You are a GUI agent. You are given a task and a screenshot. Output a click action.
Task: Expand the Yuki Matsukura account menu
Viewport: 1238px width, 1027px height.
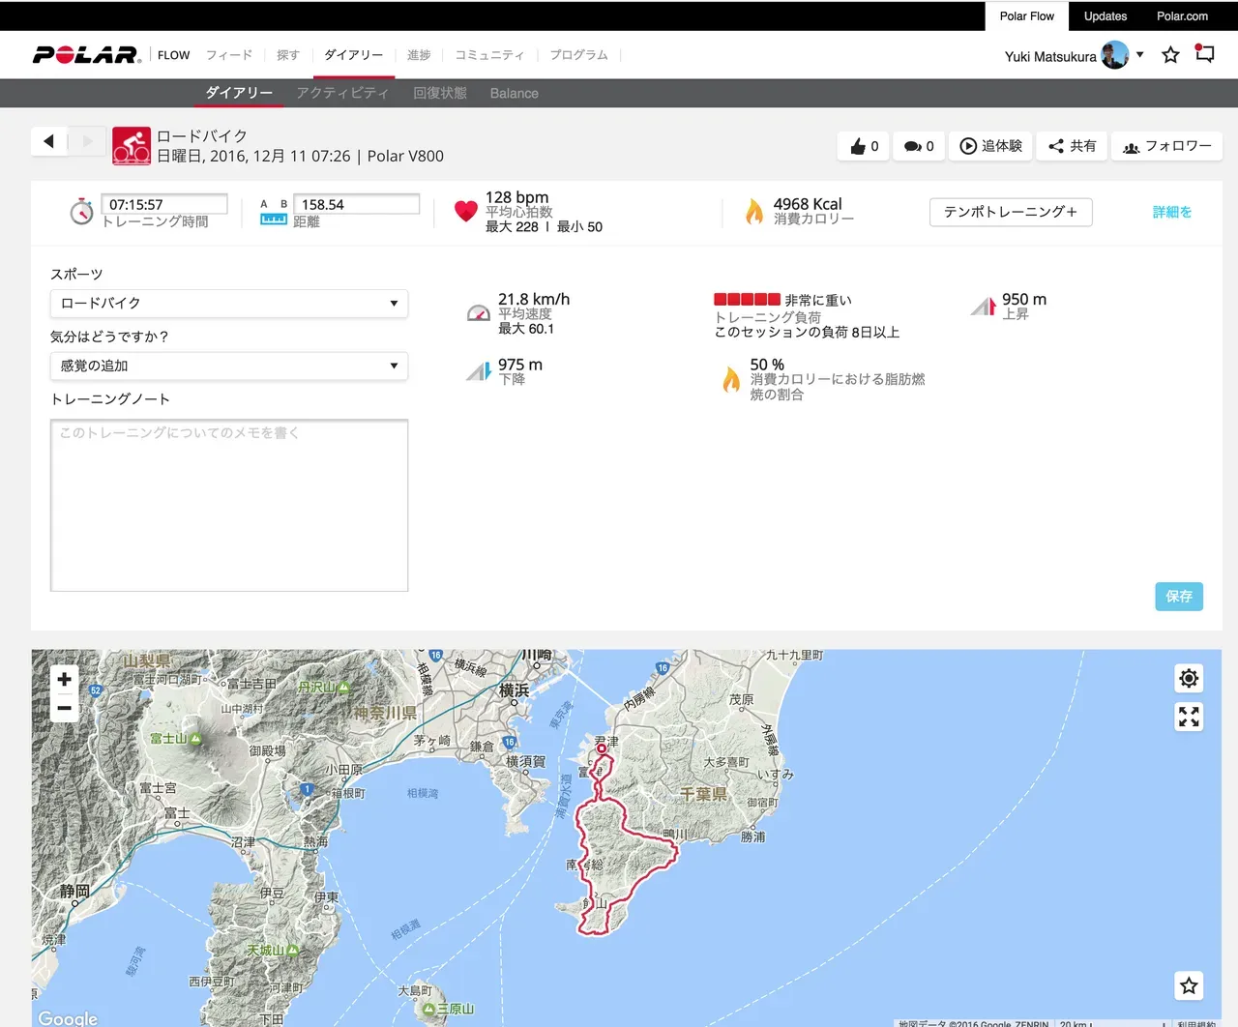[1139, 55]
